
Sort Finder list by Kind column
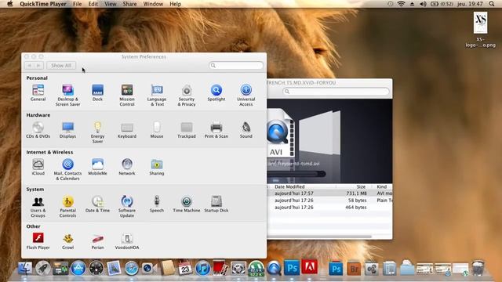pos(382,186)
